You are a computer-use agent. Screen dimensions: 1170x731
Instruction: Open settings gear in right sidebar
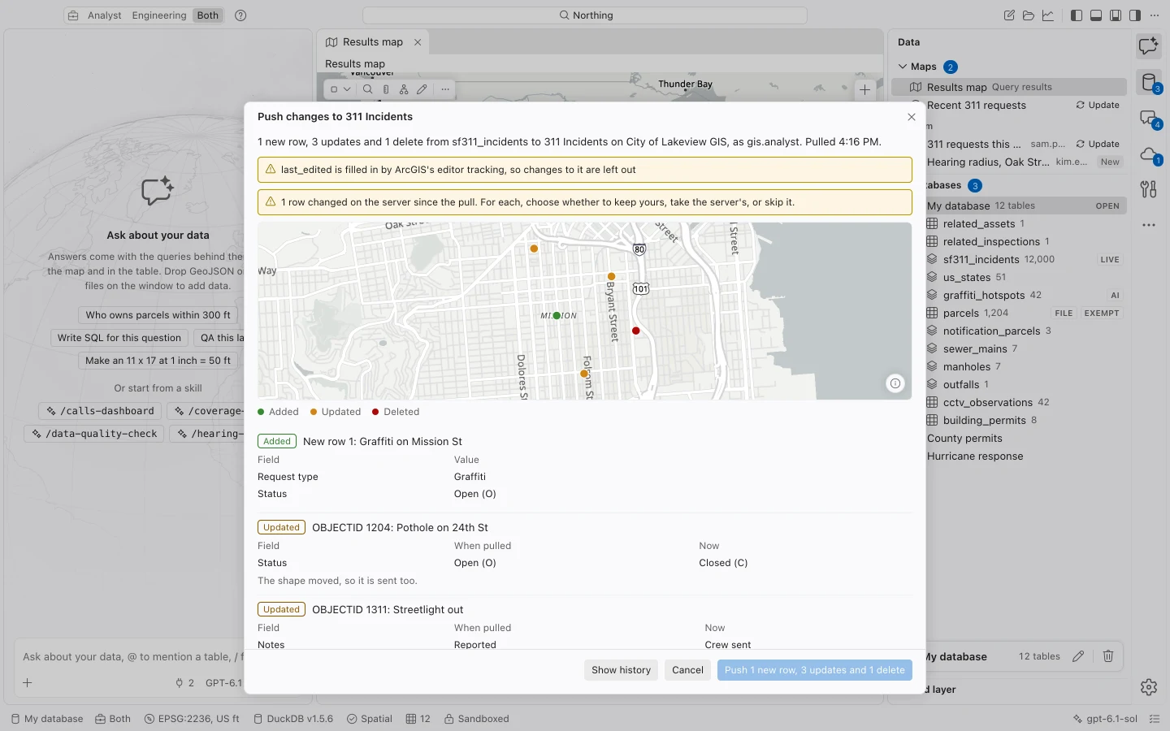(1148, 687)
